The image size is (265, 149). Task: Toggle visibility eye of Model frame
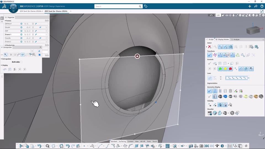tap(40, 27)
